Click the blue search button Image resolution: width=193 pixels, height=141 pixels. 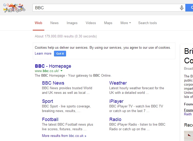[x=189, y=8]
